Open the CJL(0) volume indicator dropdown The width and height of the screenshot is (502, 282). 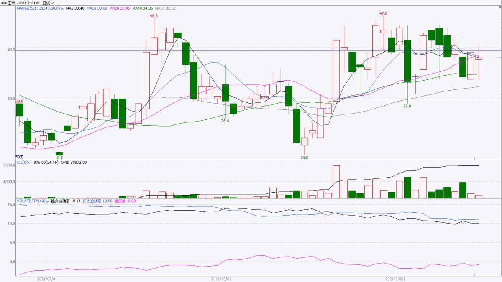(x=24, y=162)
